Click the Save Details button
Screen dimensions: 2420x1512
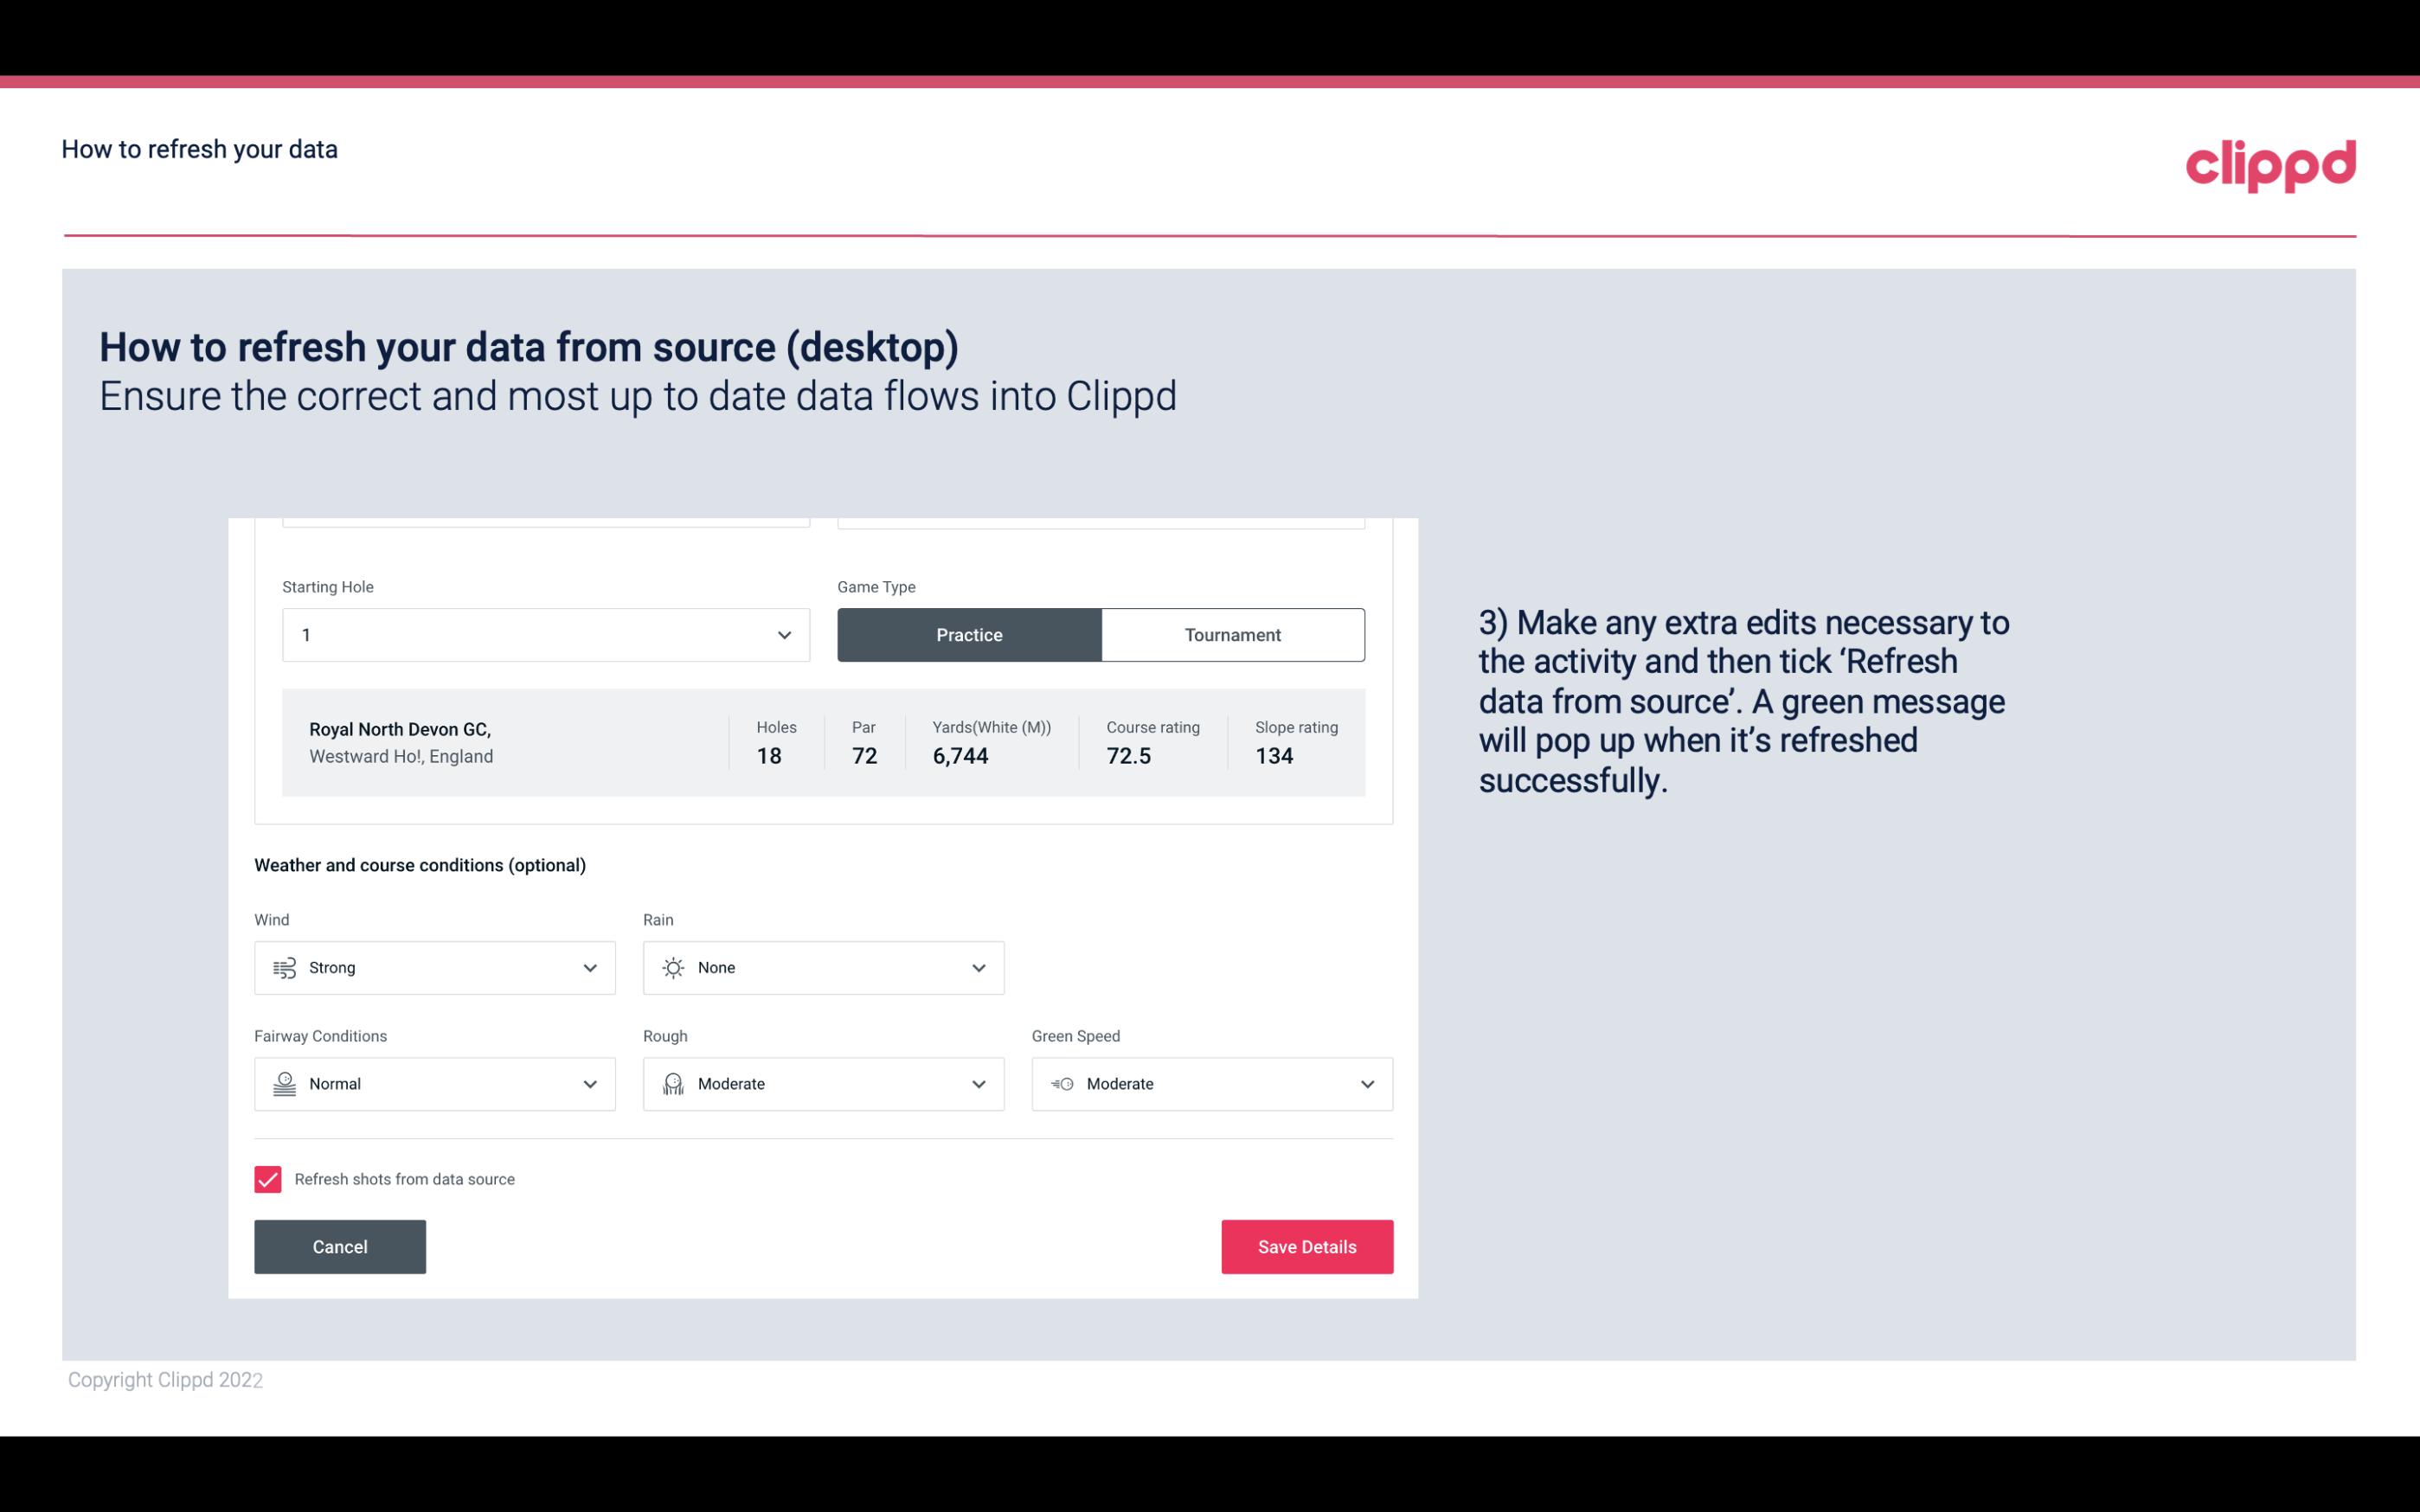pos(1306,1247)
